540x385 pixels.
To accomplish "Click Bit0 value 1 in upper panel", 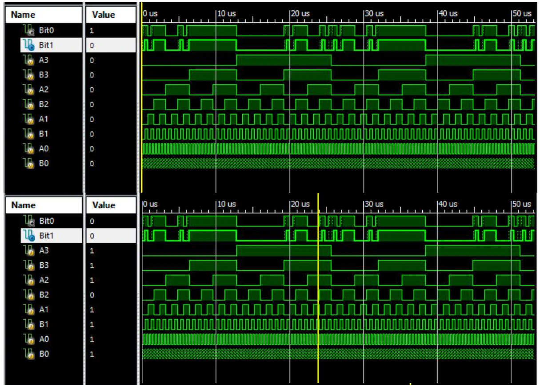I will pyautogui.click(x=92, y=32).
